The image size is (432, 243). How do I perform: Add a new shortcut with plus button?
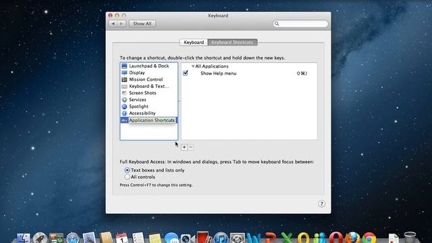point(184,147)
